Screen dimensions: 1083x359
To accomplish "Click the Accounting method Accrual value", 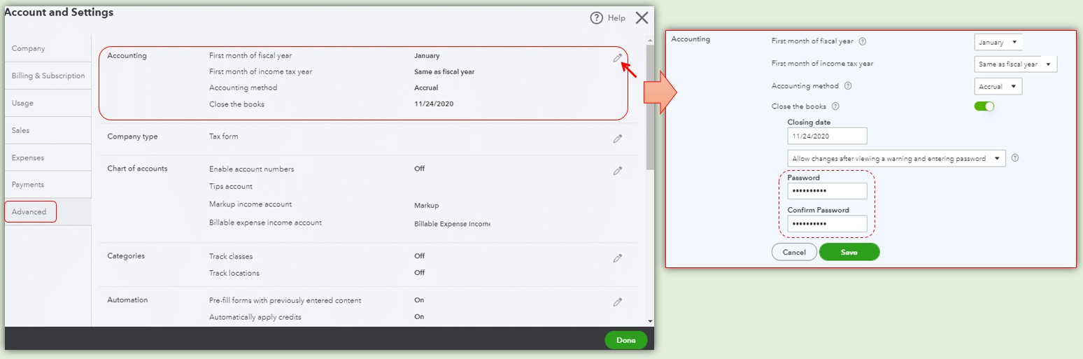I will (x=426, y=87).
